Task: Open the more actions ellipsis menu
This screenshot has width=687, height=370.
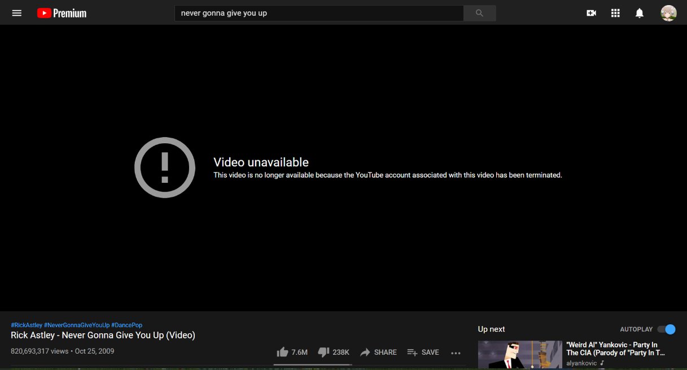Action: (x=456, y=353)
